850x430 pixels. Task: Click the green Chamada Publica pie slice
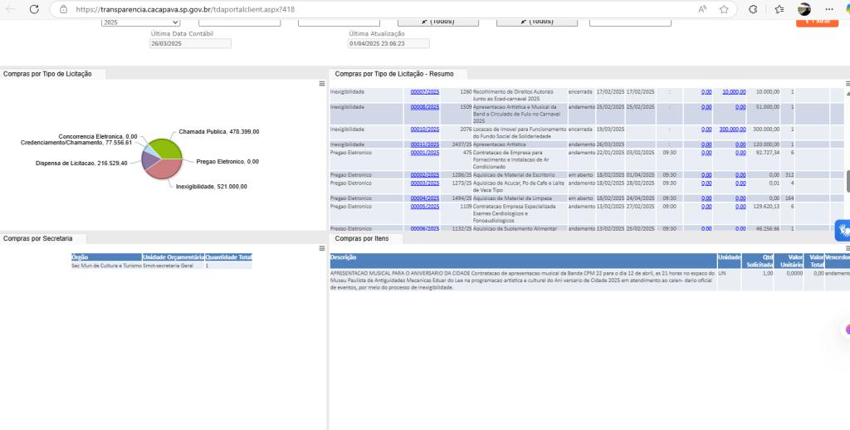point(167,148)
